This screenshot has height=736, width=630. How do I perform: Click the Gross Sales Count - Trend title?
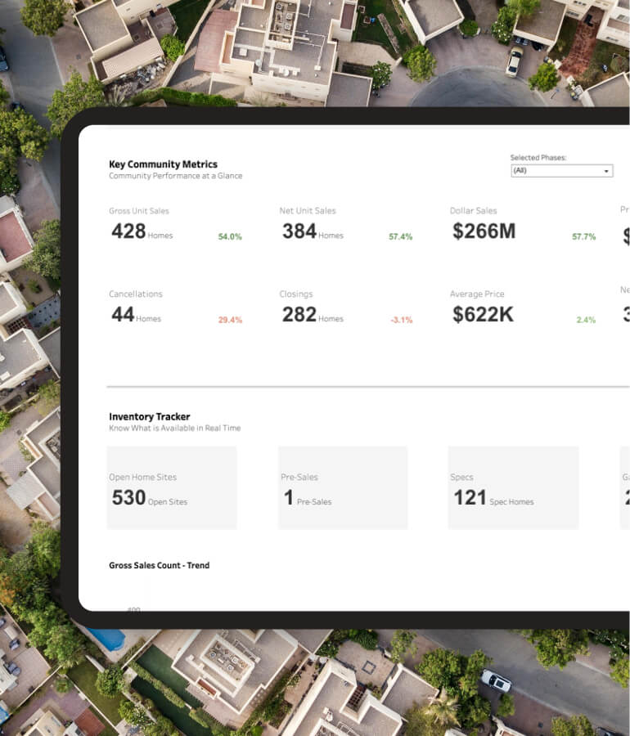[x=160, y=566]
